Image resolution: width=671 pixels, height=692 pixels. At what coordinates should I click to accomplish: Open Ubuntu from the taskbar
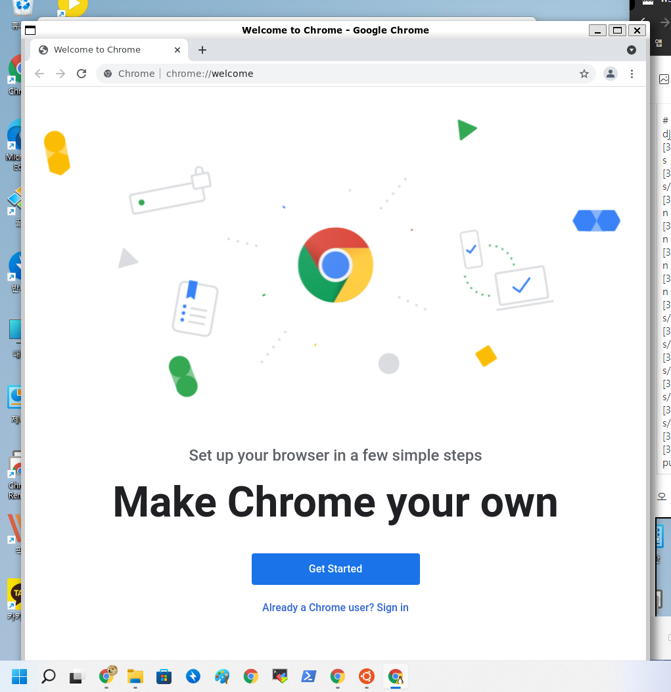pyautogui.click(x=367, y=676)
